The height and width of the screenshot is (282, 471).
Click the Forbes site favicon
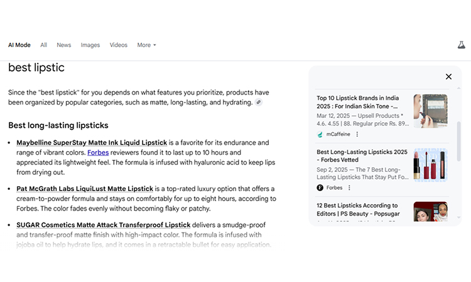pyautogui.click(x=320, y=187)
